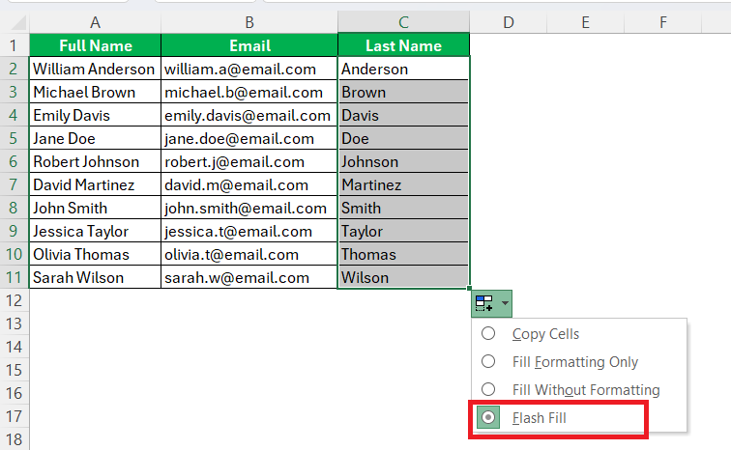
Task: Choose Fill Formatting Only option
Action: [x=574, y=361]
